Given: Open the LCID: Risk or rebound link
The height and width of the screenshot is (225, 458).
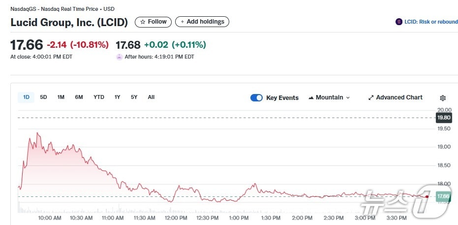Looking at the screenshot, I should (x=431, y=22).
